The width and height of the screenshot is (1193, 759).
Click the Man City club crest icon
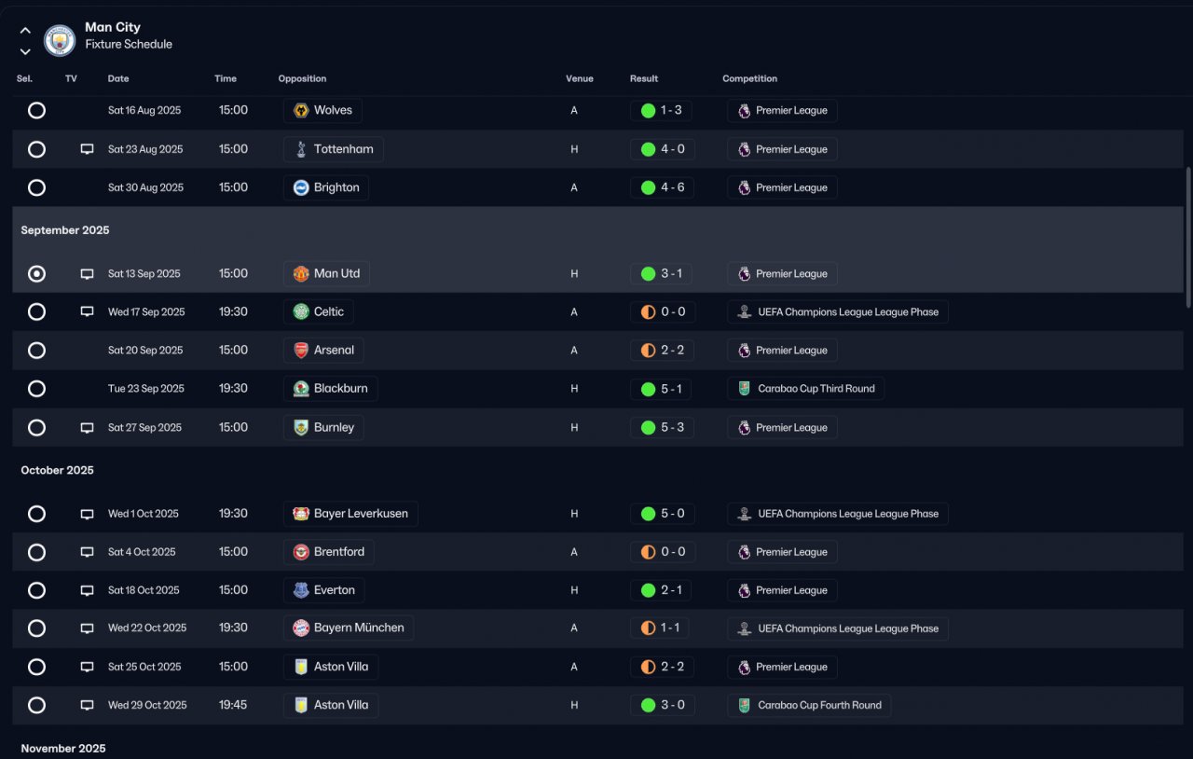(60, 40)
